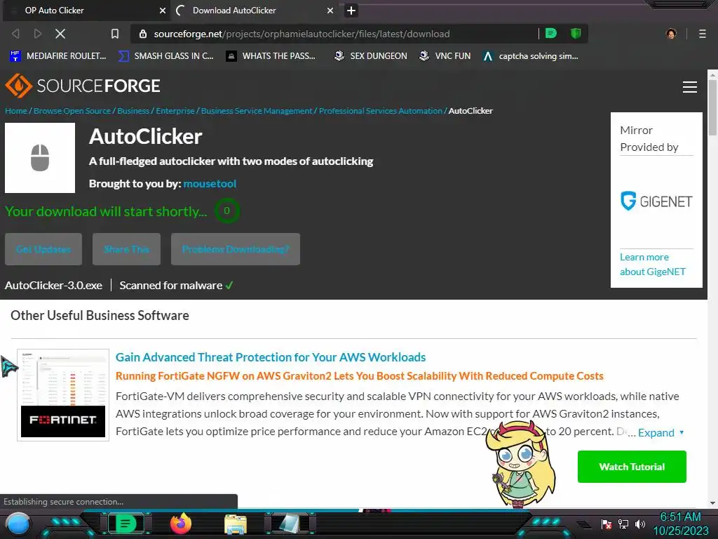Open the notepad taskbar application
Image resolution: width=718 pixels, height=539 pixels.
(290, 524)
